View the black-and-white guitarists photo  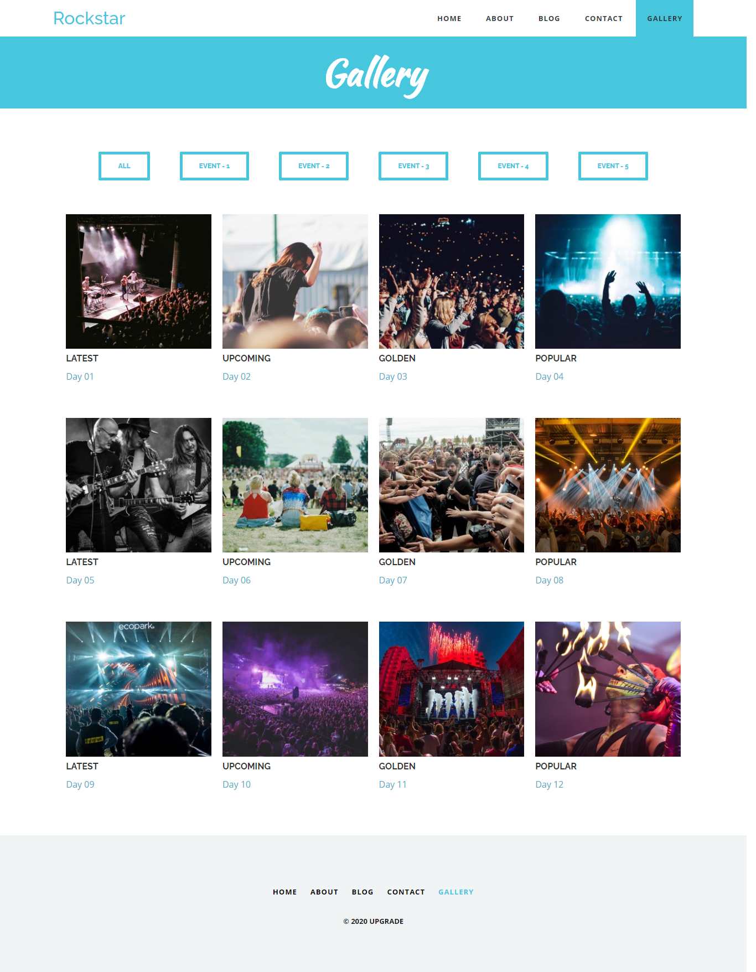click(138, 485)
